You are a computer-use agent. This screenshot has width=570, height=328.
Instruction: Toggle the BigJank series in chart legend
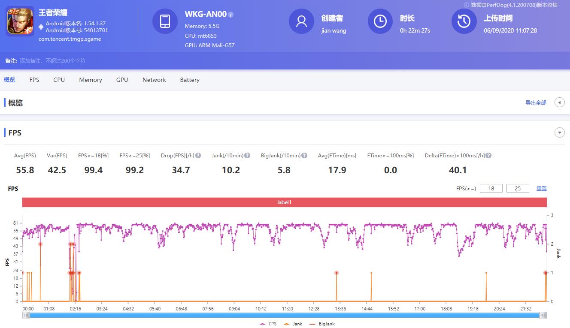tap(322, 324)
